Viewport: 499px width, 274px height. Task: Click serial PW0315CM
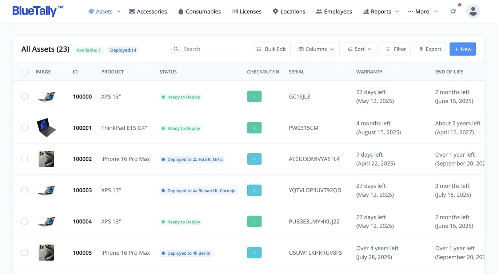click(303, 128)
